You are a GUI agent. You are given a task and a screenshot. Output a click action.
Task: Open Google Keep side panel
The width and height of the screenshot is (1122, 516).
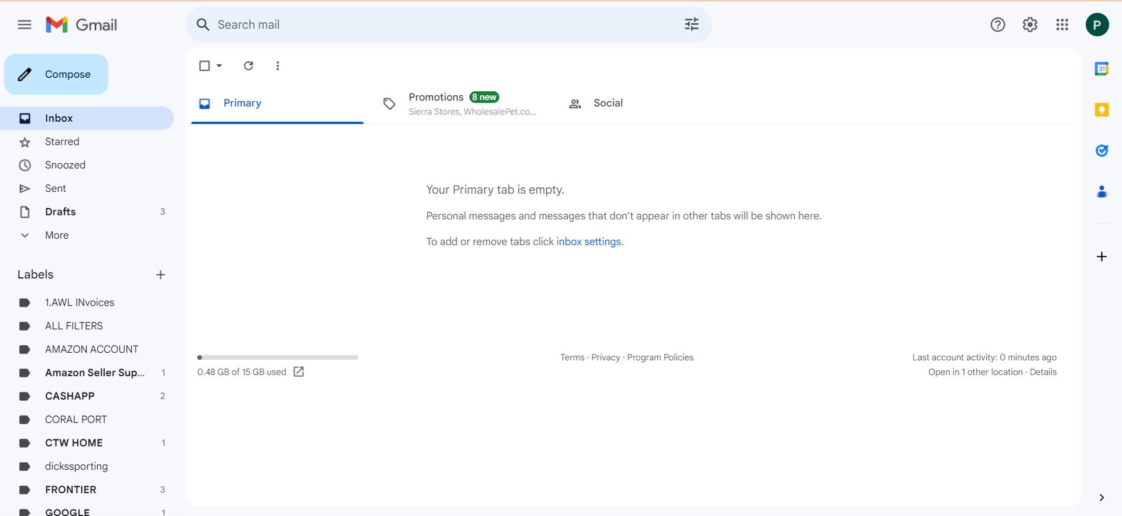1102,109
